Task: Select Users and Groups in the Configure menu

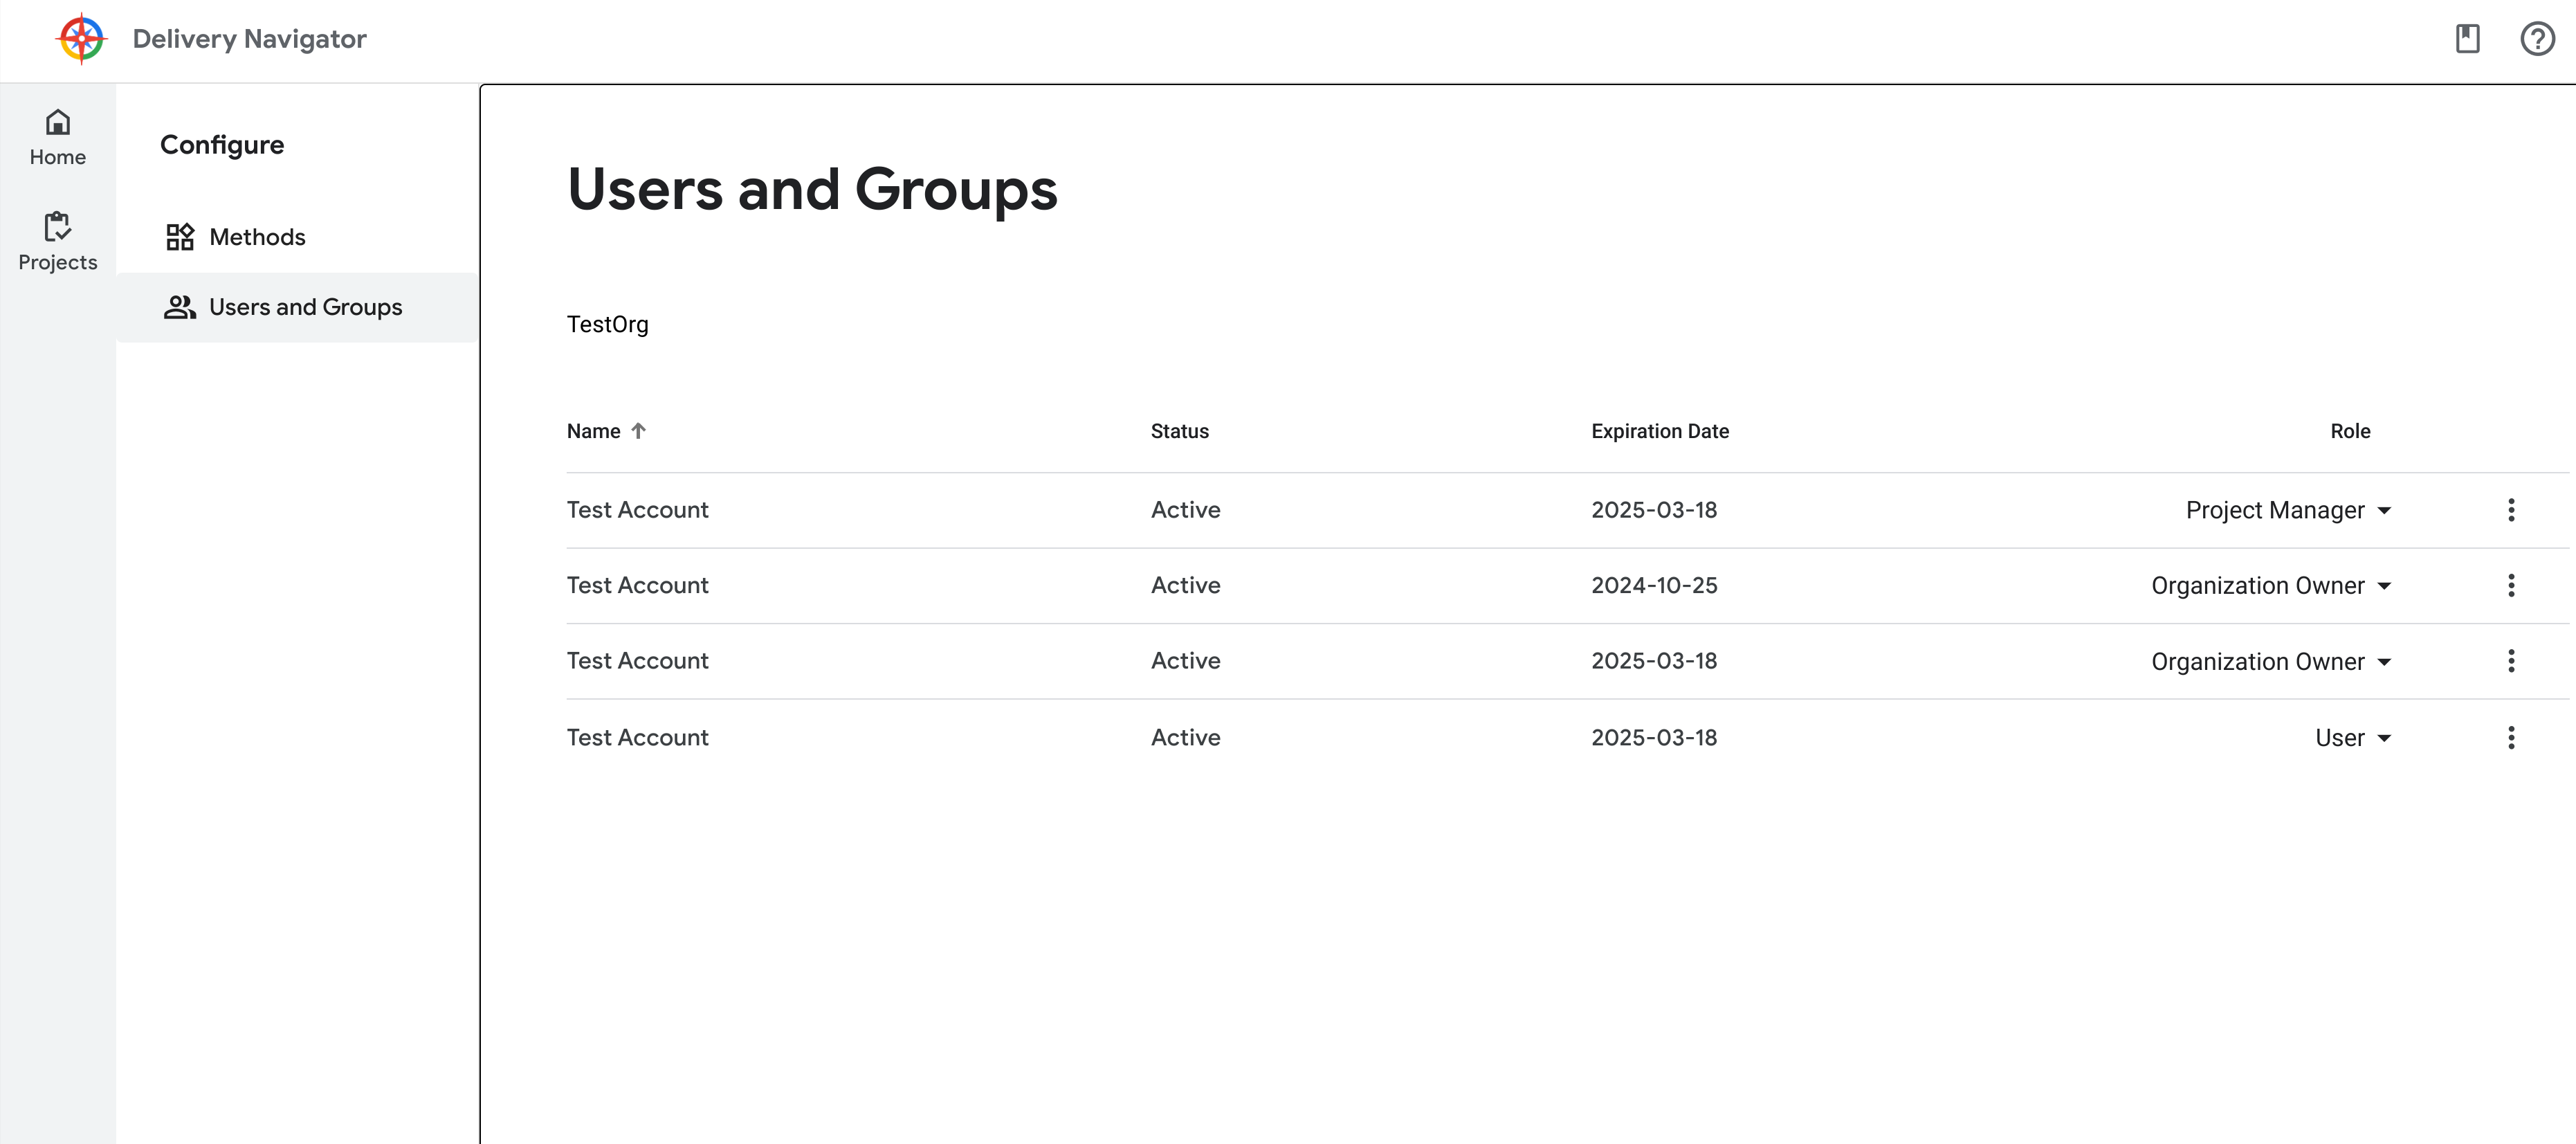Action: pyautogui.click(x=304, y=307)
